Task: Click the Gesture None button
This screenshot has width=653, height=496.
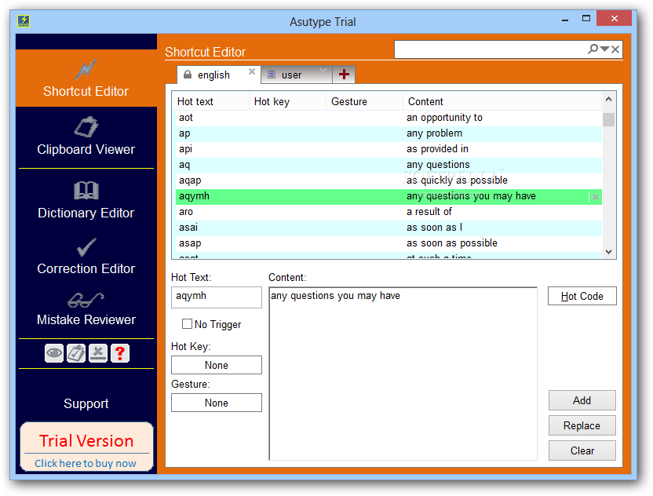Action: pyautogui.click(x=217, y=403)
